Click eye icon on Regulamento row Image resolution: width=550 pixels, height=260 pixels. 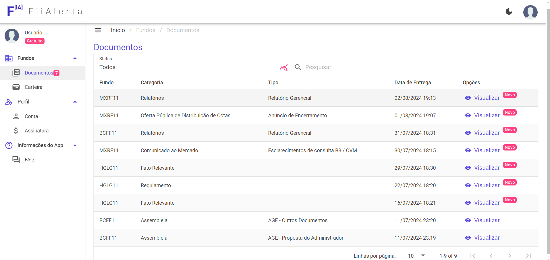pyautogui.click(x=468, y=185)
